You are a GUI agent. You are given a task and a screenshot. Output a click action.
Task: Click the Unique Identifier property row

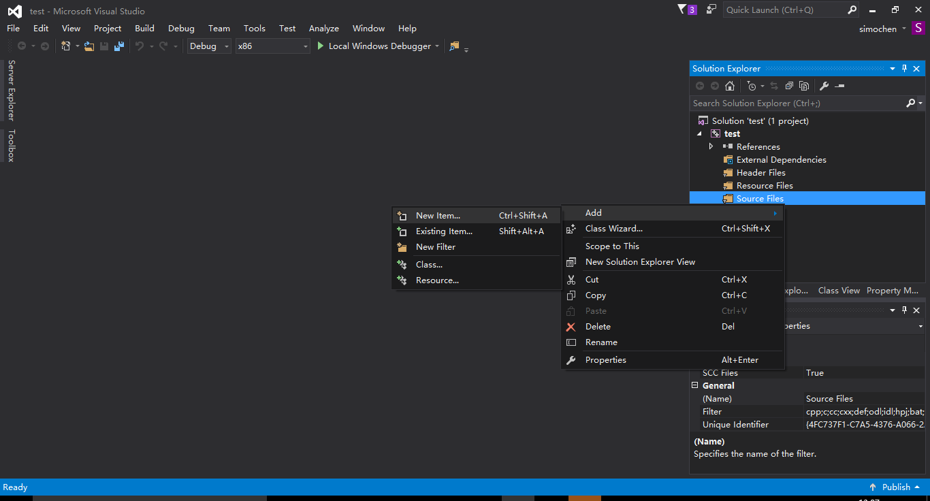807,425
